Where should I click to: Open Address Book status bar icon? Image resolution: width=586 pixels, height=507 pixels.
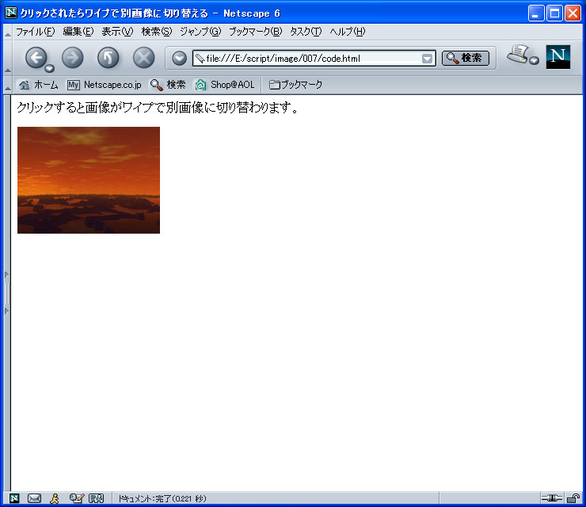point(96,498)
